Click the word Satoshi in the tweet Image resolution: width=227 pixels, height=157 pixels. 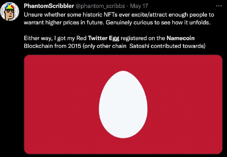point(139,46)
